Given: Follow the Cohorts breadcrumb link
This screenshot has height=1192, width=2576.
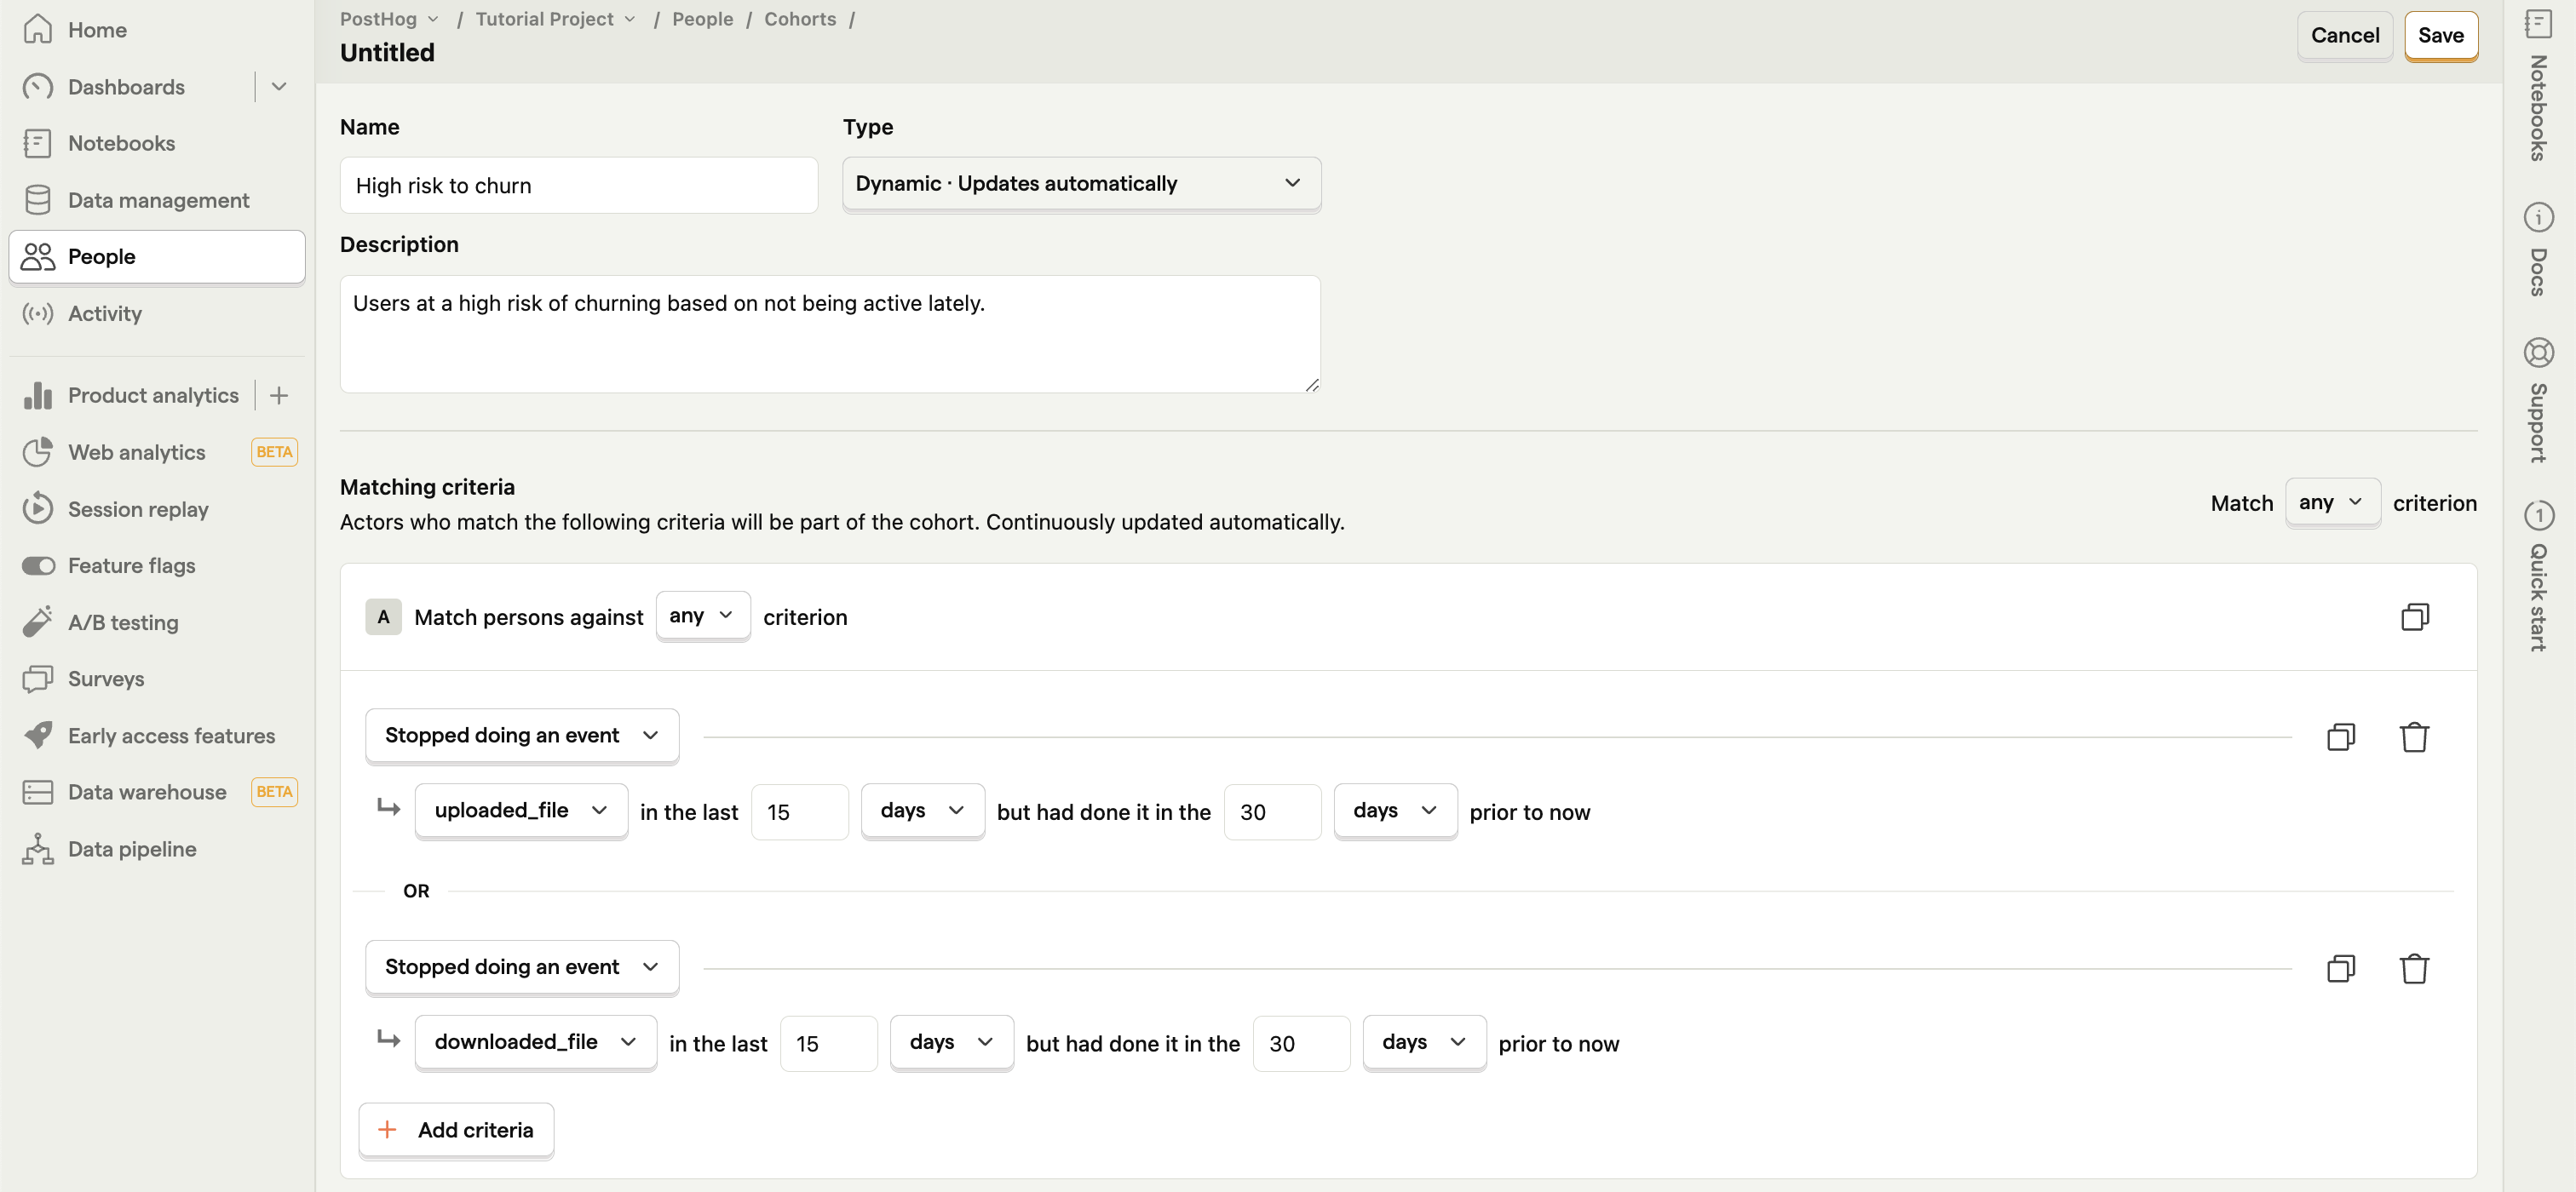Looking at the screenshot, I should point(800,19).
